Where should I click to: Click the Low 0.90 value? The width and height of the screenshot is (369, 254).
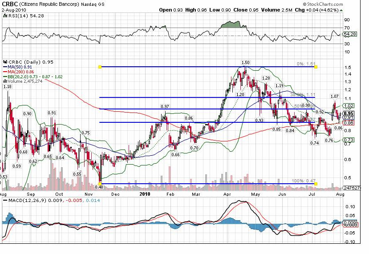(220, 10)
